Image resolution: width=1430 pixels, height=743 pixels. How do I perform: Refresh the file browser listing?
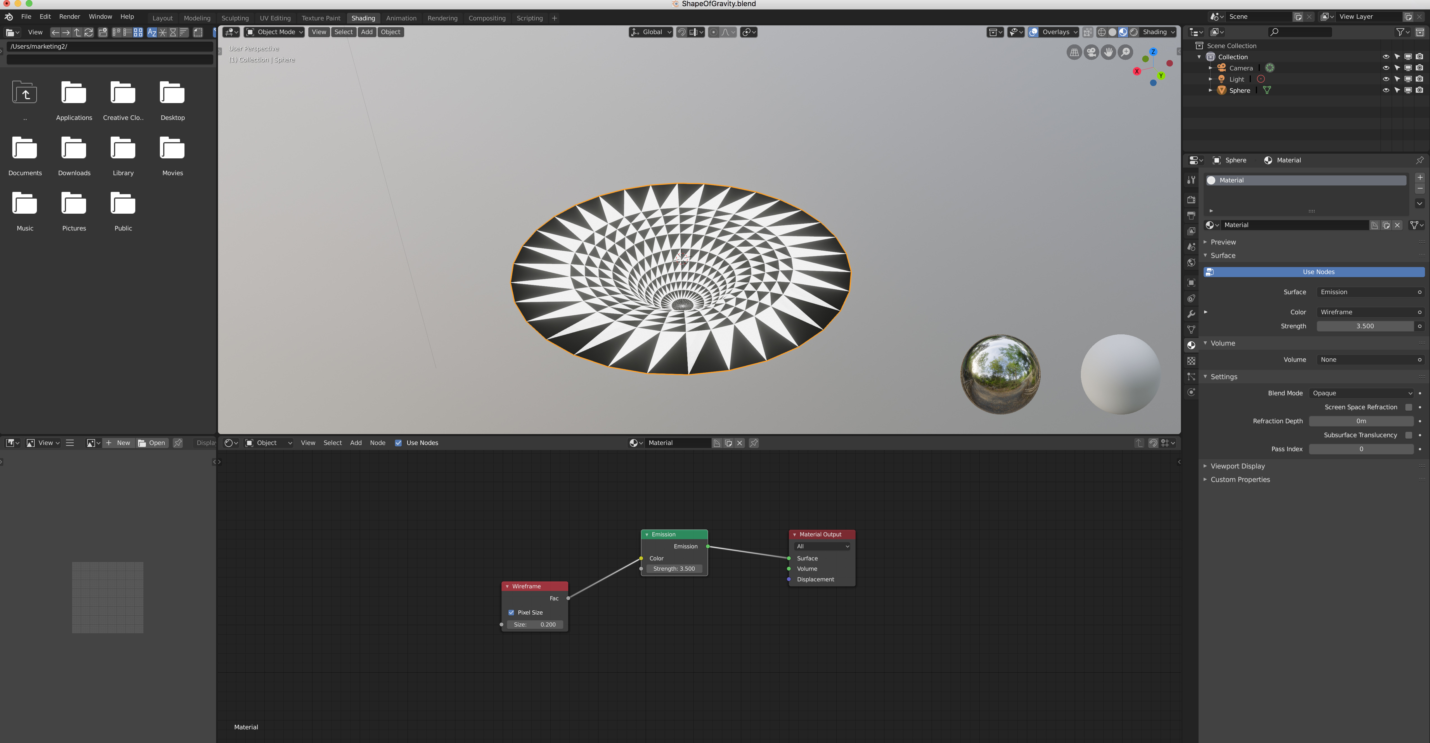click(89, 32)
